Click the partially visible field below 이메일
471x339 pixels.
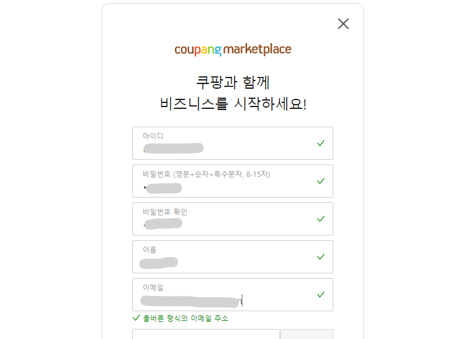(206, 334)
